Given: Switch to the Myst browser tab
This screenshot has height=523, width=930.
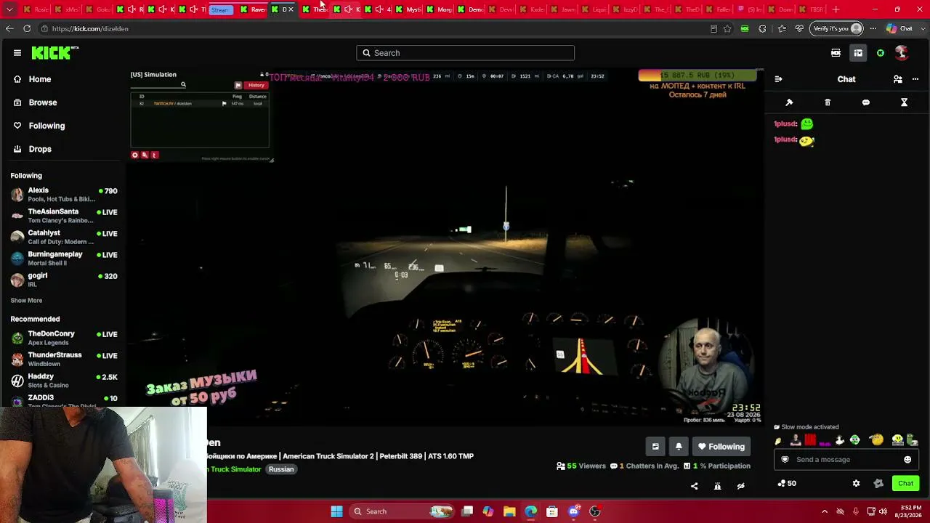Looking at the screenshot, I should coord(410,9).
